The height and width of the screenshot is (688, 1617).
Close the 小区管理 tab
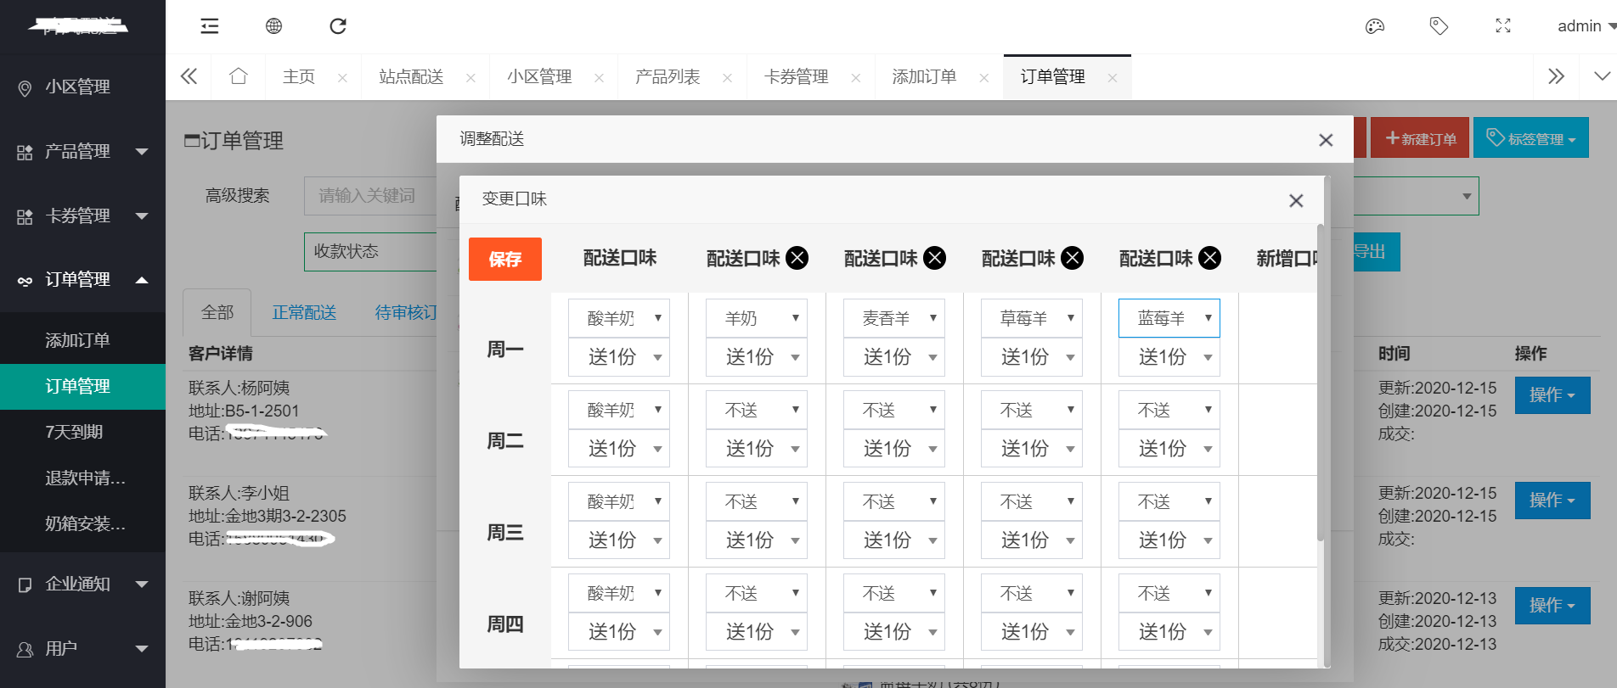[599, 78]
